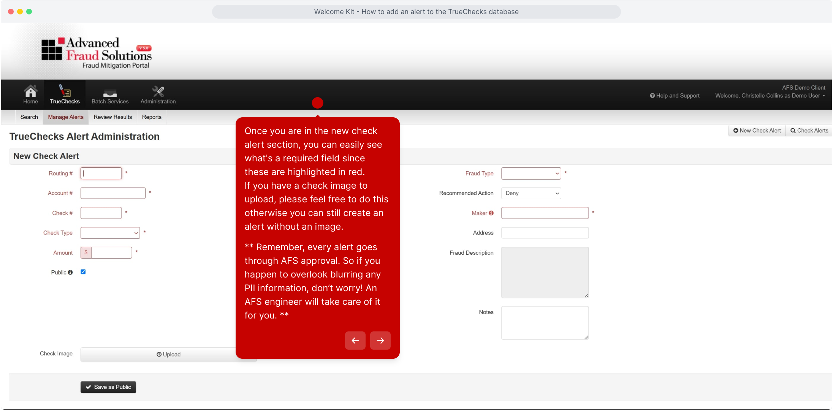Click the Home house icon
833x410 pixels.
coord(30,91)
